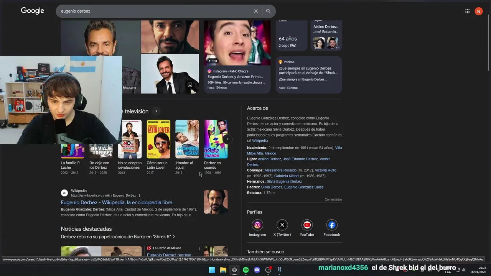Play the Instagram video by Pablo Chagra
The width and height of the screenshot is (491, 276).
(x=237, y=43)
